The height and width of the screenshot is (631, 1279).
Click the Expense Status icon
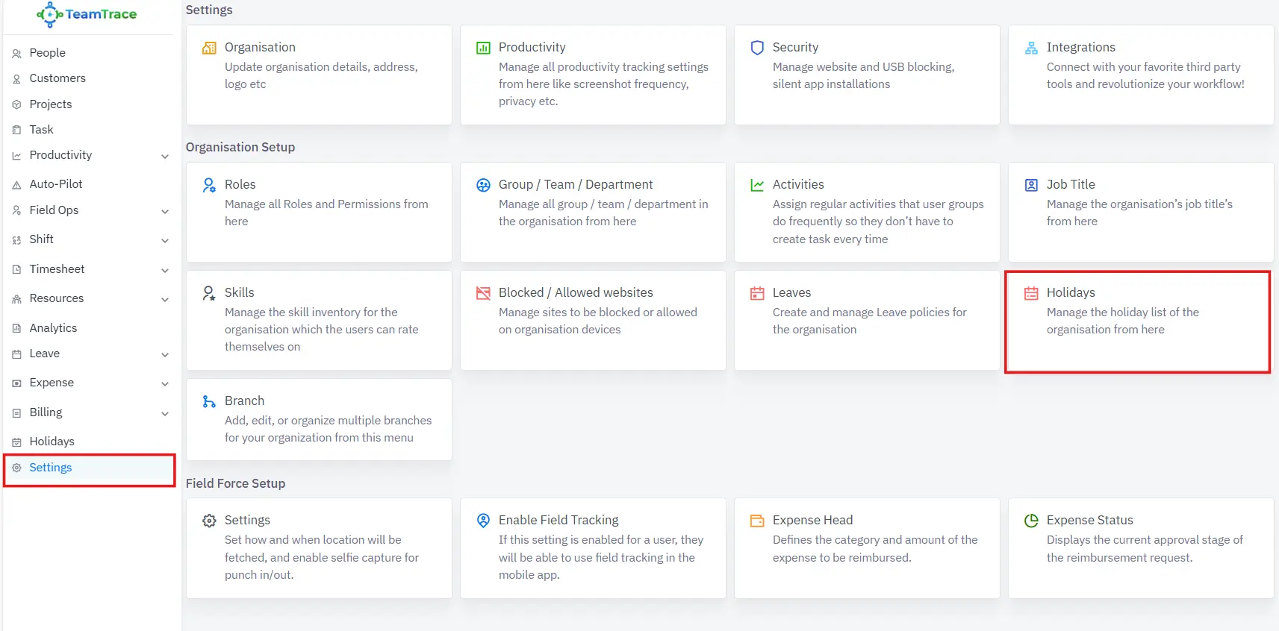(x=1031, y=521)
